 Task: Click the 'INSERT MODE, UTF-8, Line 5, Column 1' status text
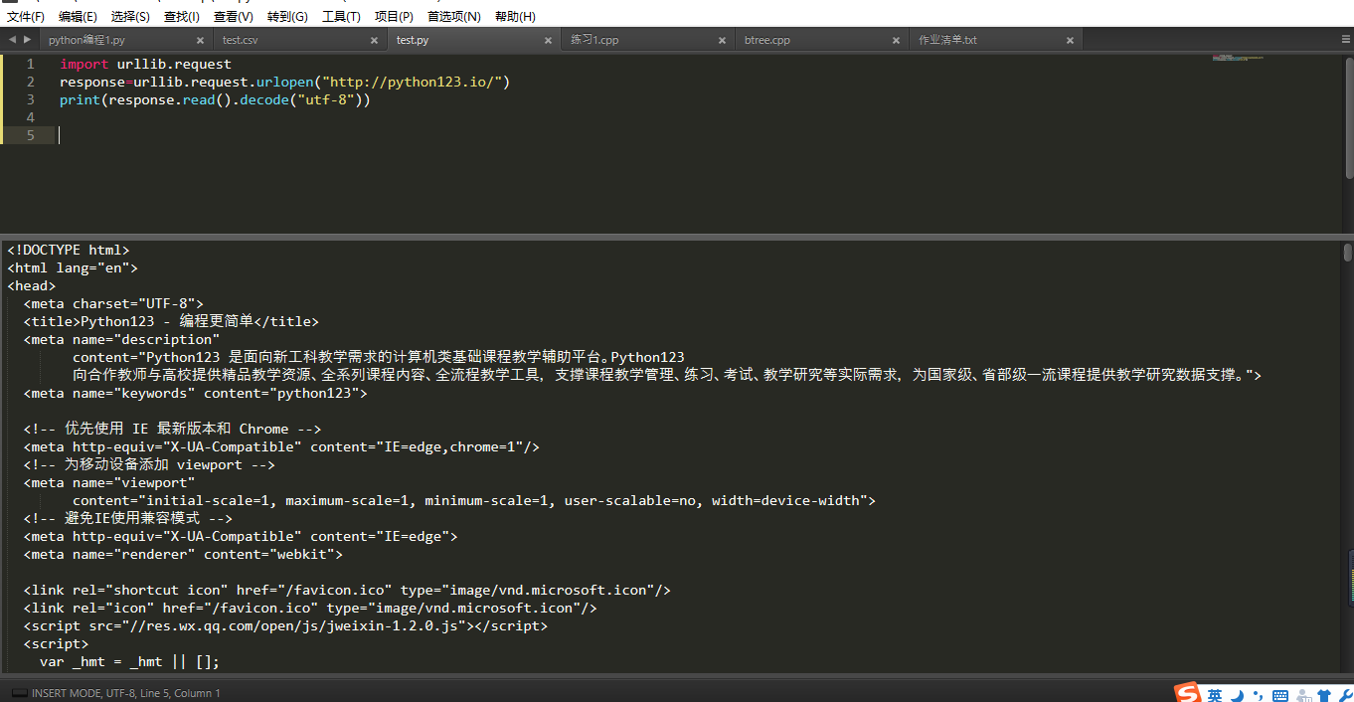126,693
